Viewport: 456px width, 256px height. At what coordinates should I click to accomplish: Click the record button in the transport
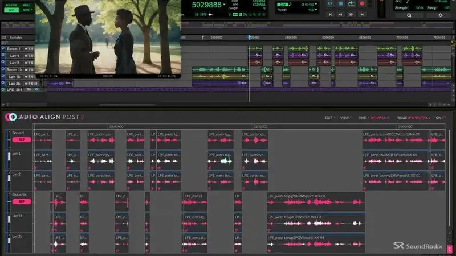coord(362,4)
